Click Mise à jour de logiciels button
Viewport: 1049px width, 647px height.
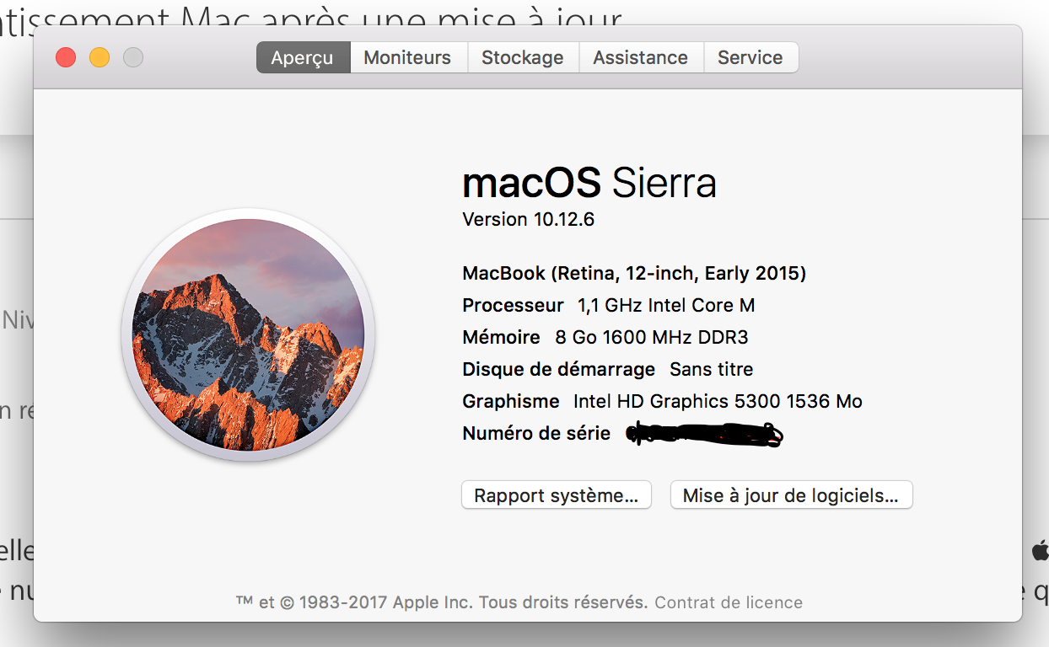(x=791, y=495)
